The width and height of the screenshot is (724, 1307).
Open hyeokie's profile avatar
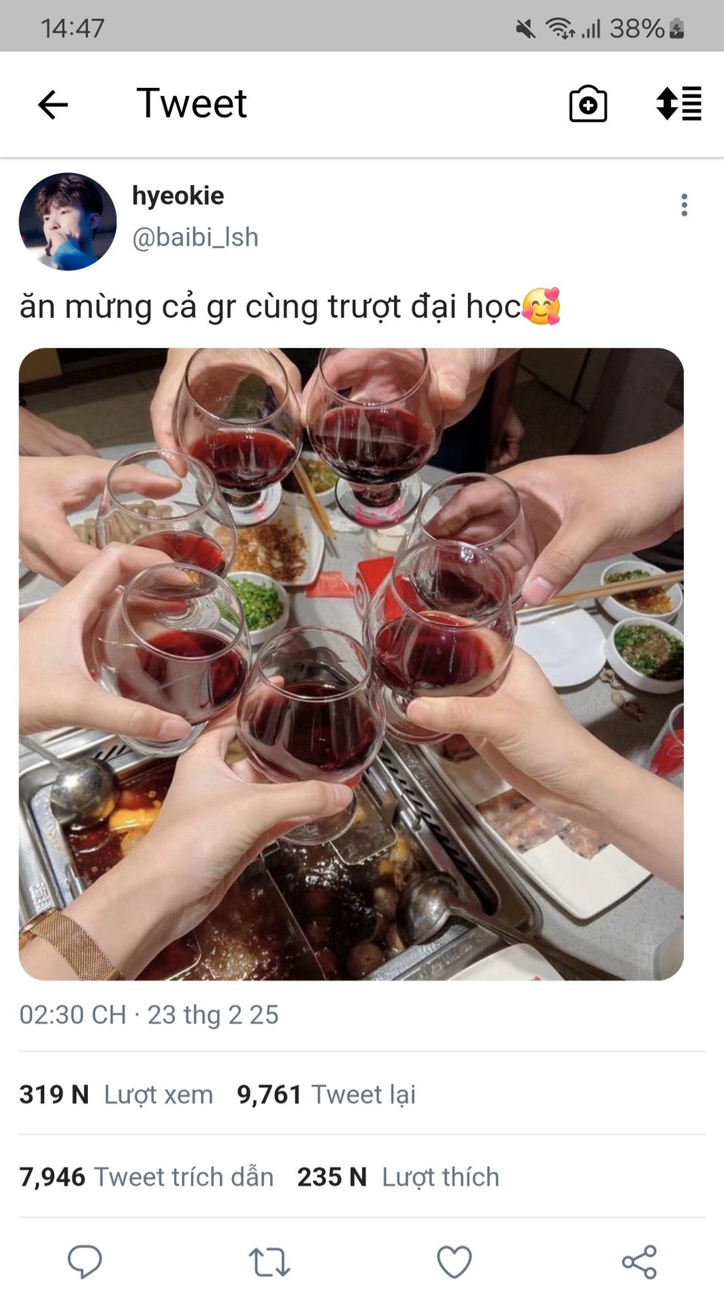pos(67,221)
